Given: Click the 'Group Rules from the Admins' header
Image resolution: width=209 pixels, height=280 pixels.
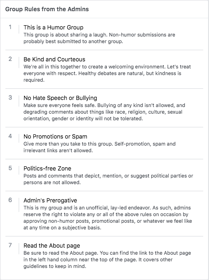Looking at the screenshot, I should (47, 9).
